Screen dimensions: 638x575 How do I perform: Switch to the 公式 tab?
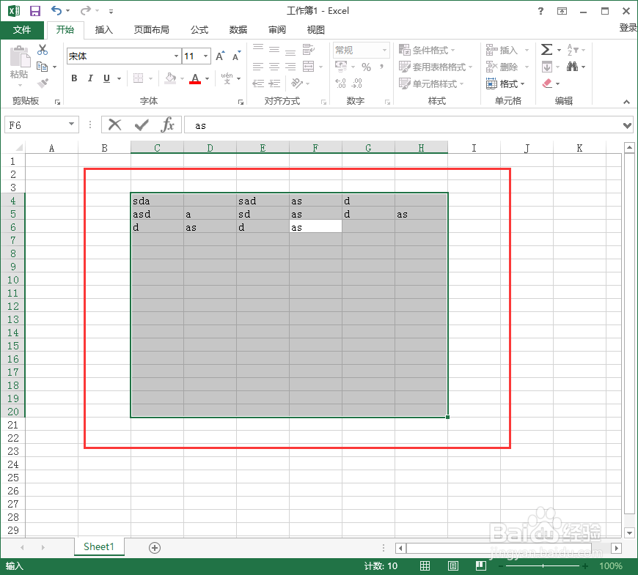tap(199, 29)
